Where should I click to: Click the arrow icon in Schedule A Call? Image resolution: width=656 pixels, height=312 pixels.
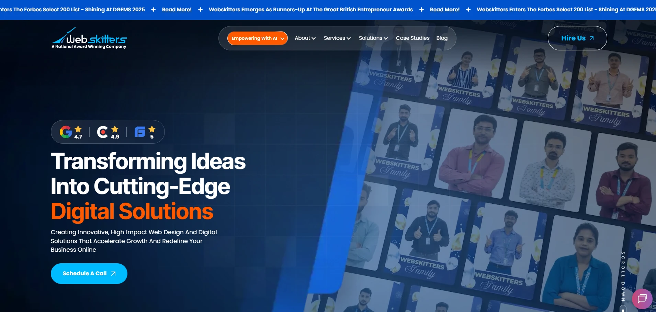tap(113, 274)
